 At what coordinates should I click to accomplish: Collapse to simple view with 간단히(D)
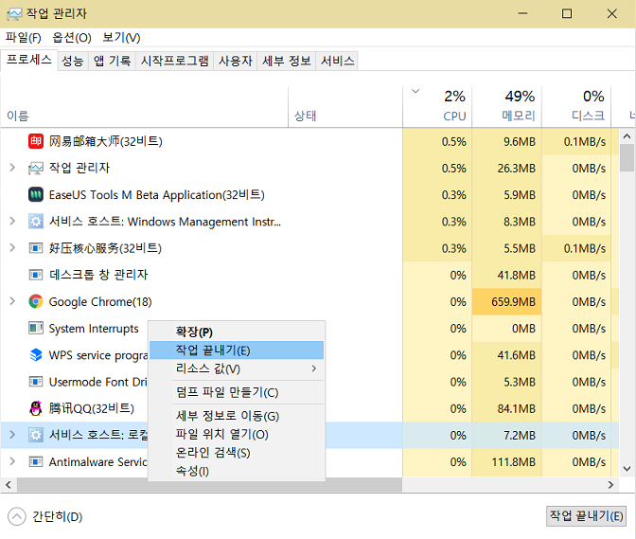45,516
